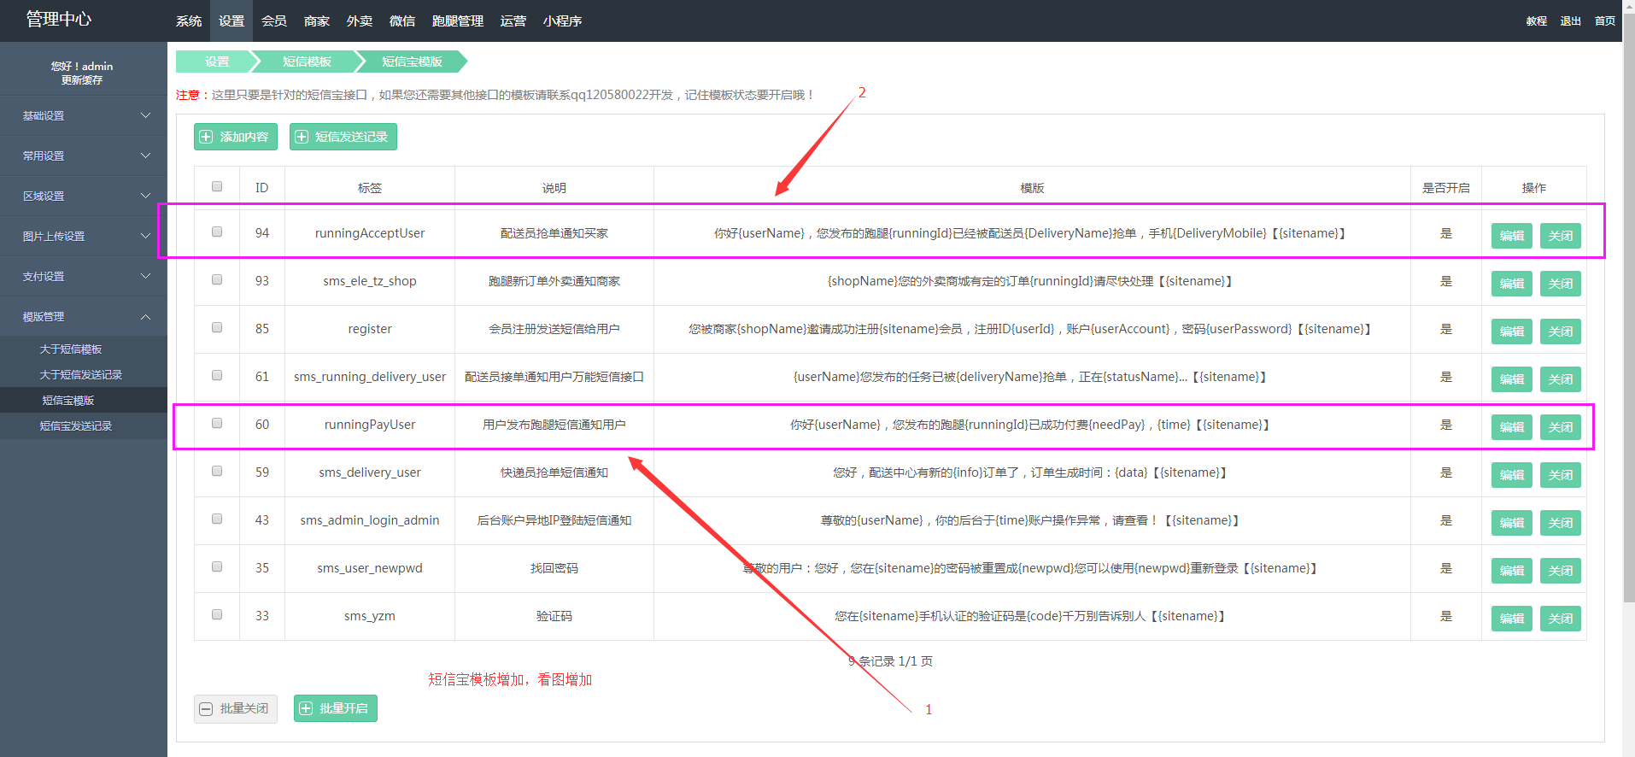This screenshot has width=1635, height=757.
Task: Close the sms_user_newpwd template
Action: (1561, 571)
